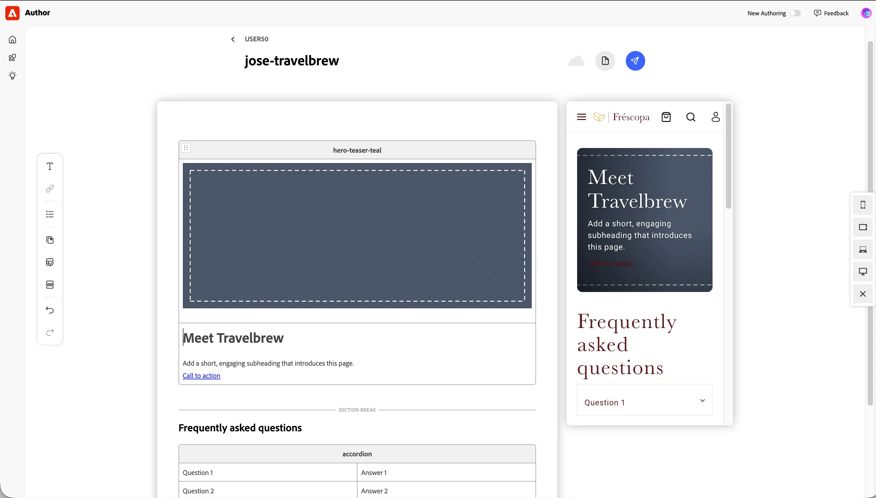Open the apps grid sidebar icon
This screenshot has height=498, width=876.
12,57
